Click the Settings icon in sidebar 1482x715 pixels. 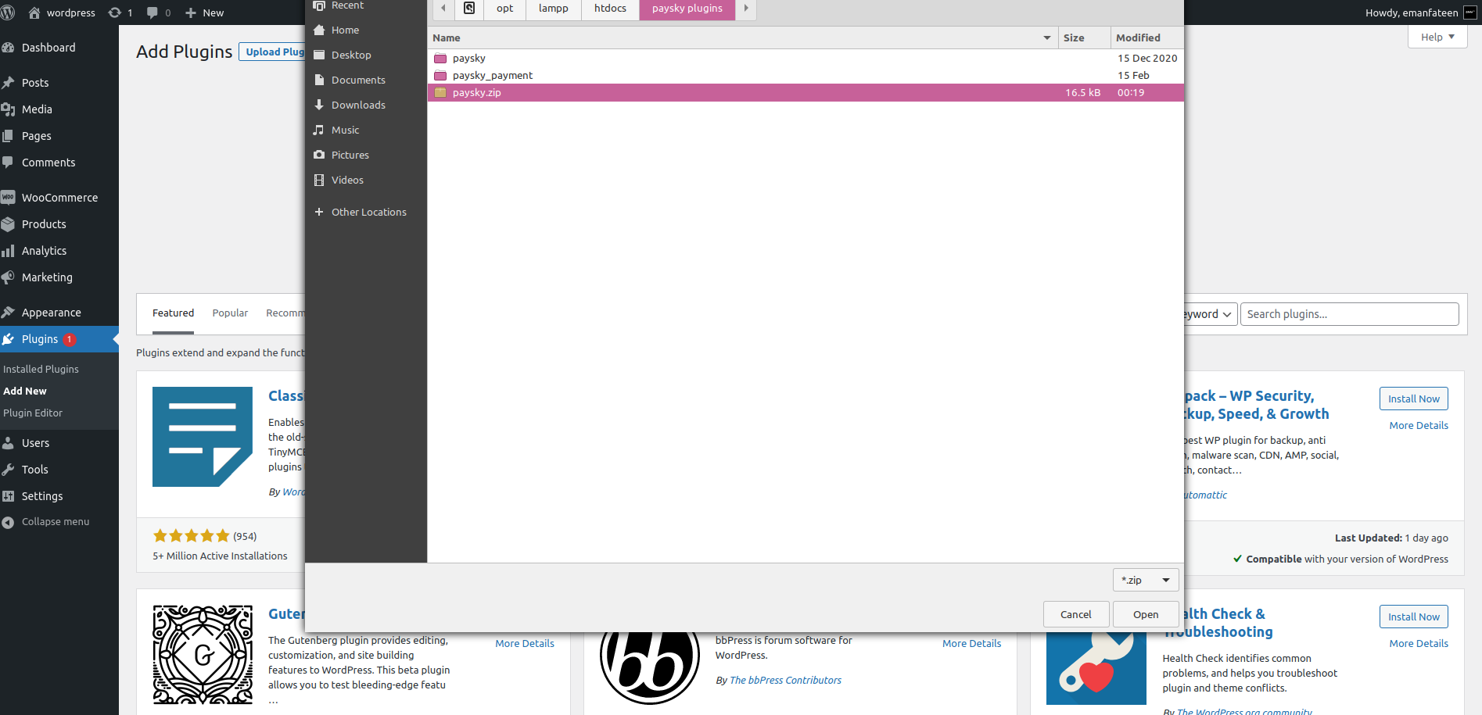pos(9,496)
